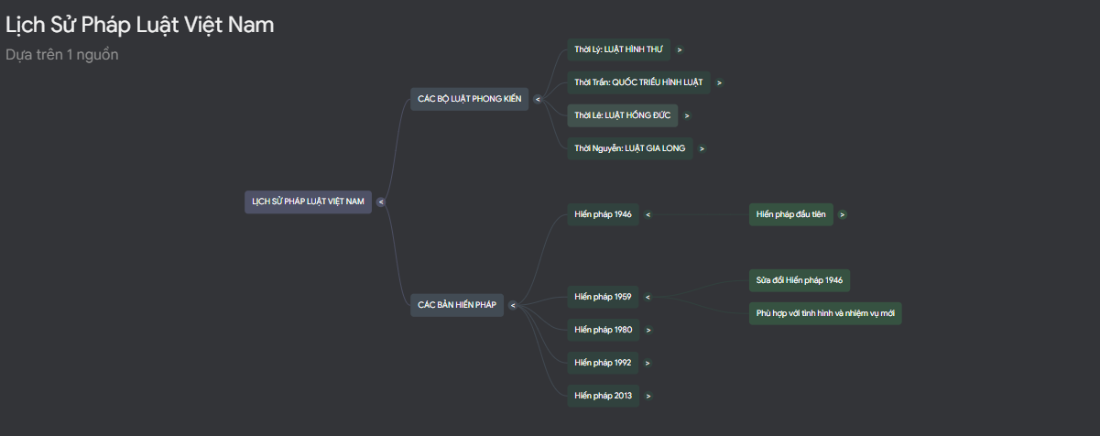Open the 'Dựa trên 1 nguồn' source link
The image size is (1100, 436).
point(61,54)
